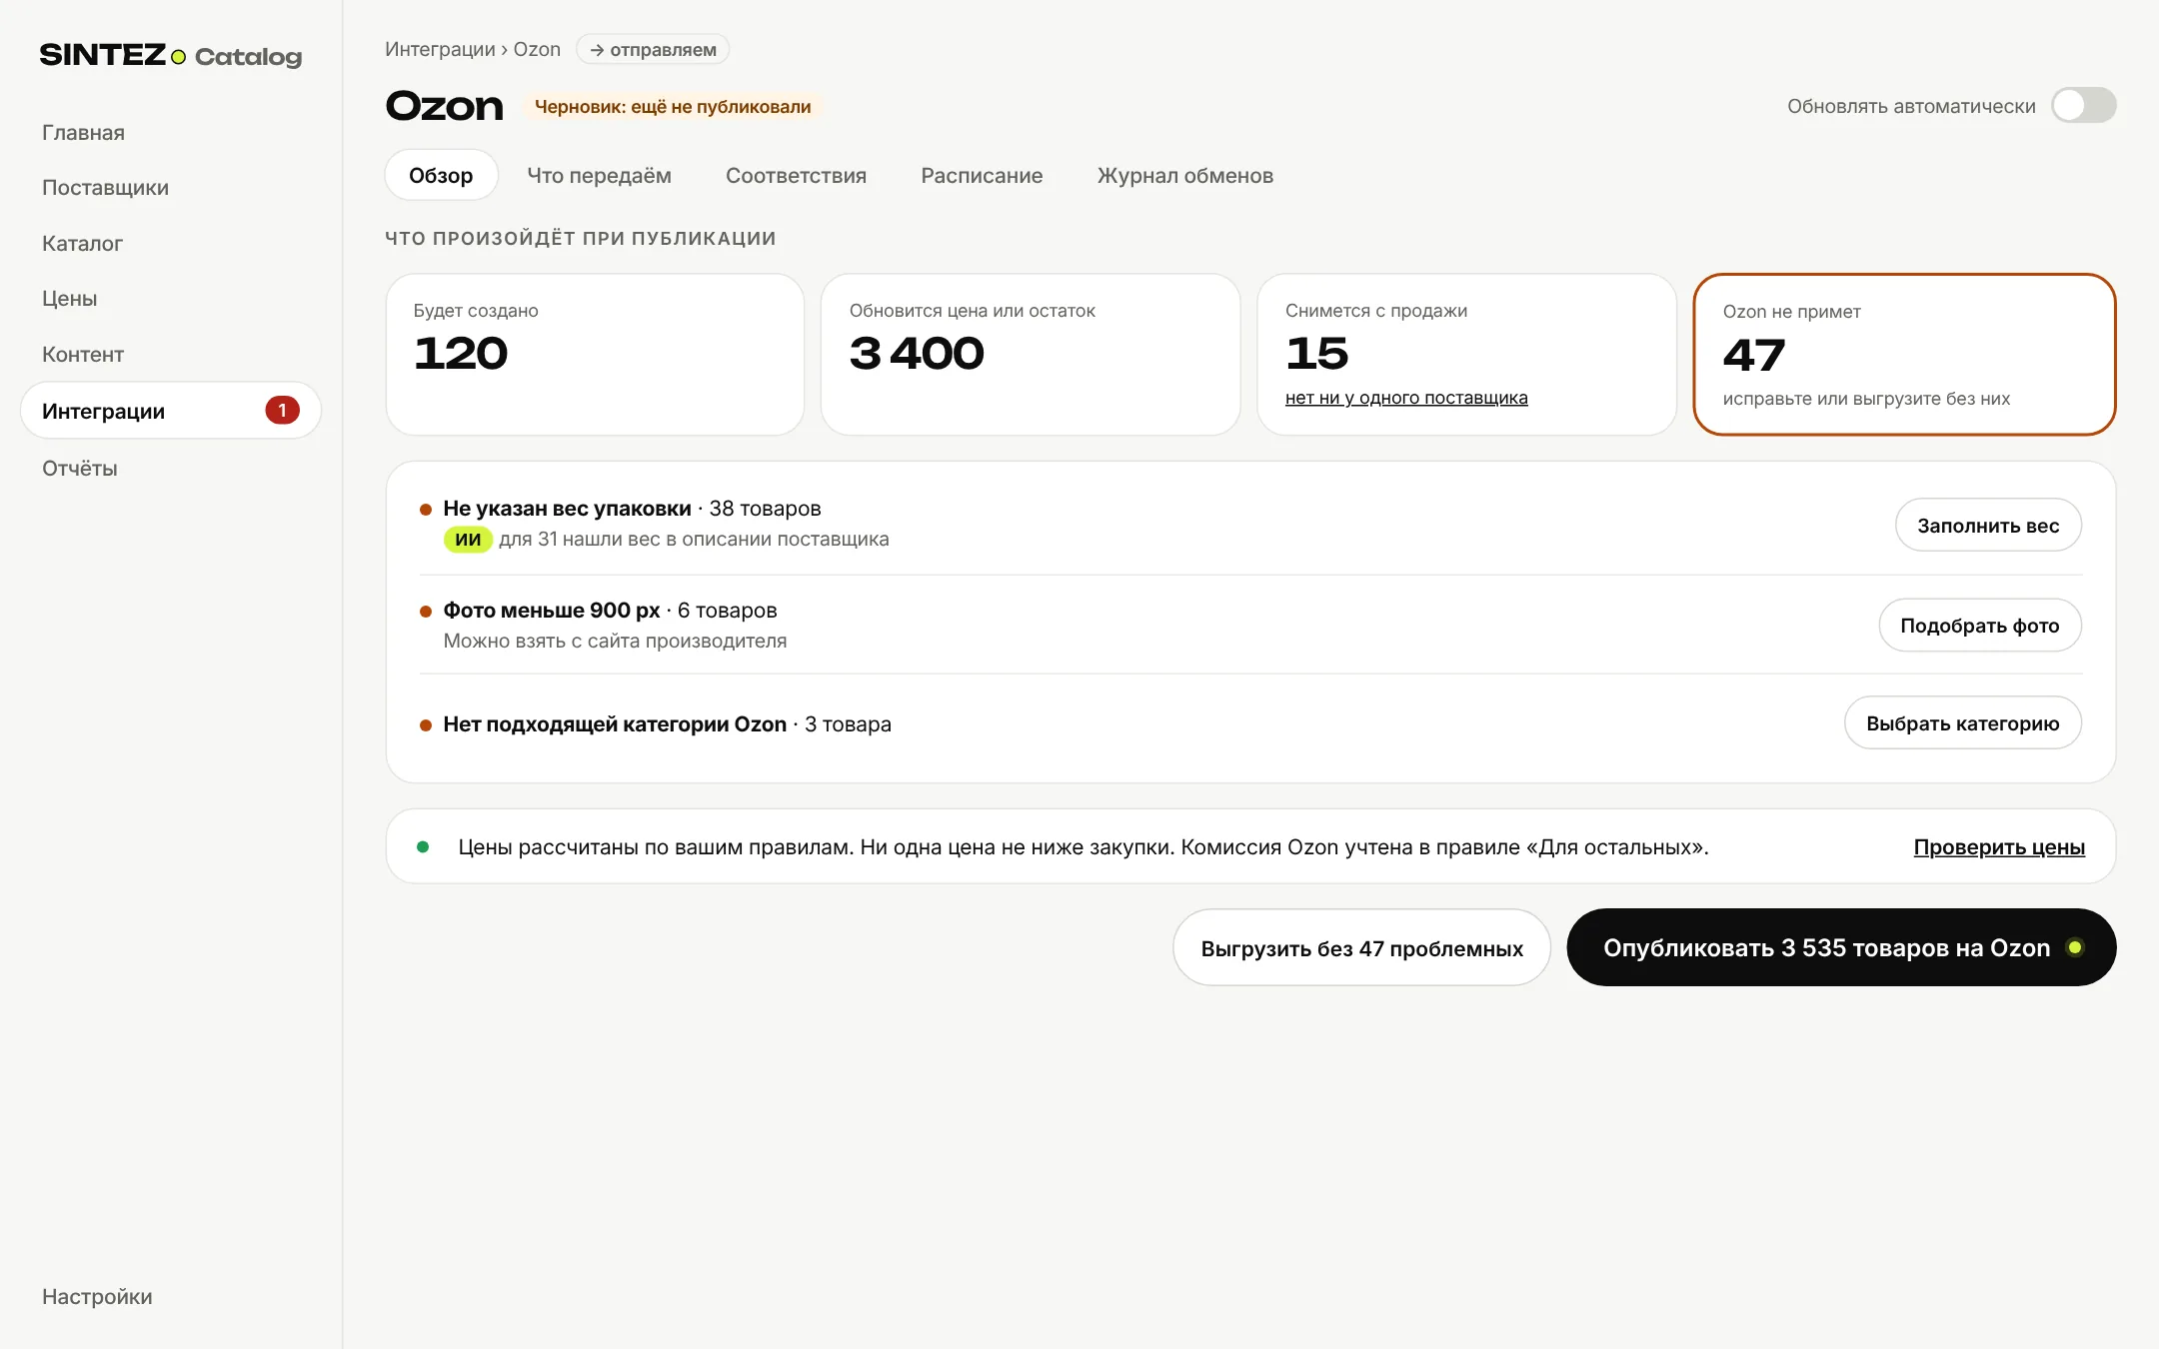
Task: Click the «Черновик: ещё не публиковали» badge
Action: (x=673, y=106)
